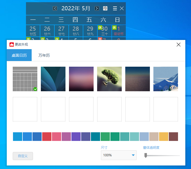Open the calendar hamburger menu
The image size is (191, 169).
115,8
